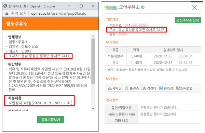Click the 사은/오픈행사 내용 row label
Screen dimensions: 205x133
tap(121, 114)
